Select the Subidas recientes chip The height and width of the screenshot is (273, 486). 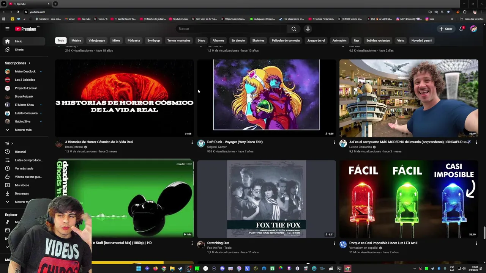(x=378, y=41)
